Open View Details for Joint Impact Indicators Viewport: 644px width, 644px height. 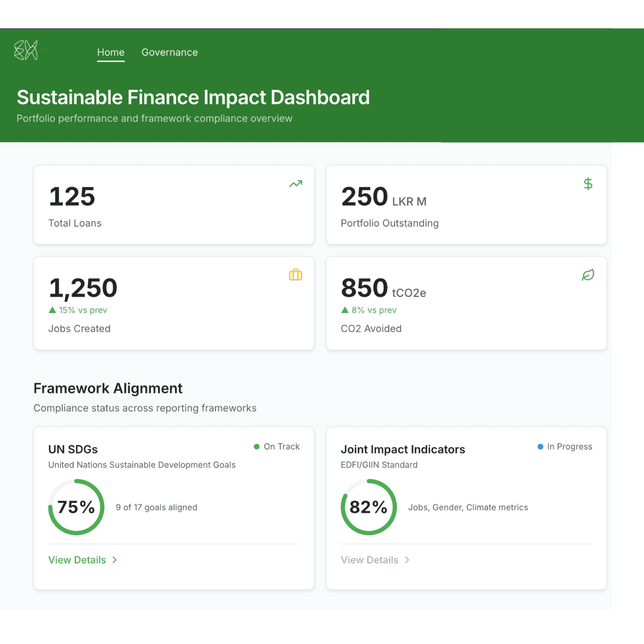[x=369, y=560]
